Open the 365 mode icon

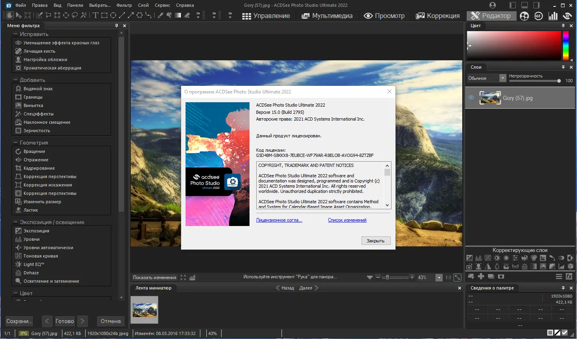tap(538, 16)
